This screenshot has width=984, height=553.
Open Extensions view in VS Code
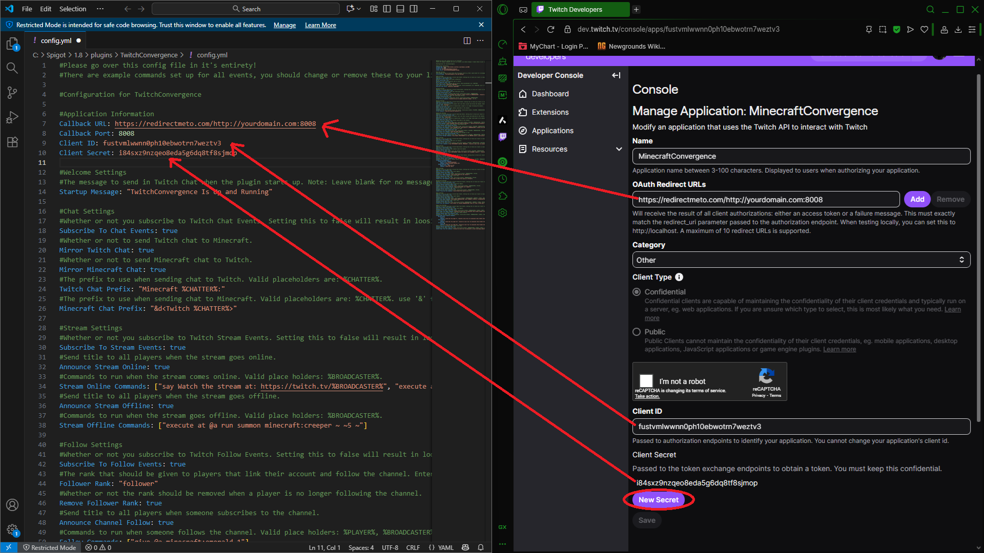coord(12,142)
